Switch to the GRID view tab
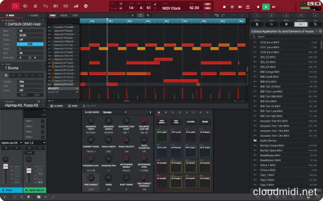This screenshot has height=201, width=323. pos(53,16)
